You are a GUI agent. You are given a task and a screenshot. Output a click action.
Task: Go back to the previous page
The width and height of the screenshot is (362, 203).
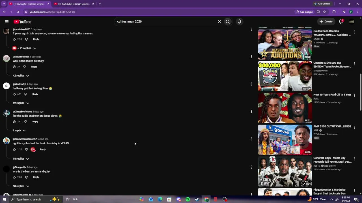pyautogui.click(x=4, y=12)
